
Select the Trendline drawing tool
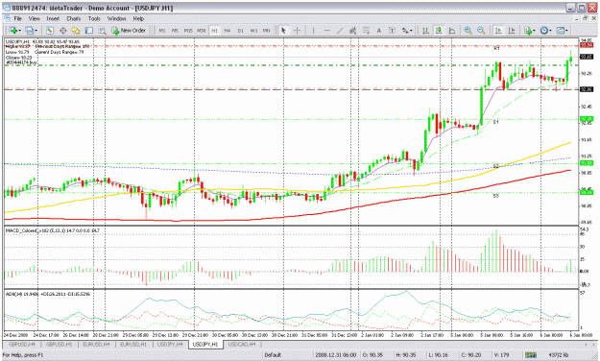click(340, 30)
